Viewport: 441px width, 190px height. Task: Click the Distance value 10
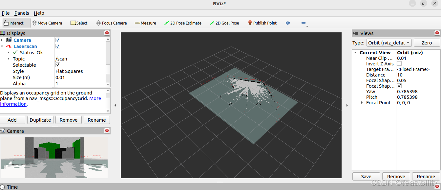pyautogui.click(x=400, y=75)
